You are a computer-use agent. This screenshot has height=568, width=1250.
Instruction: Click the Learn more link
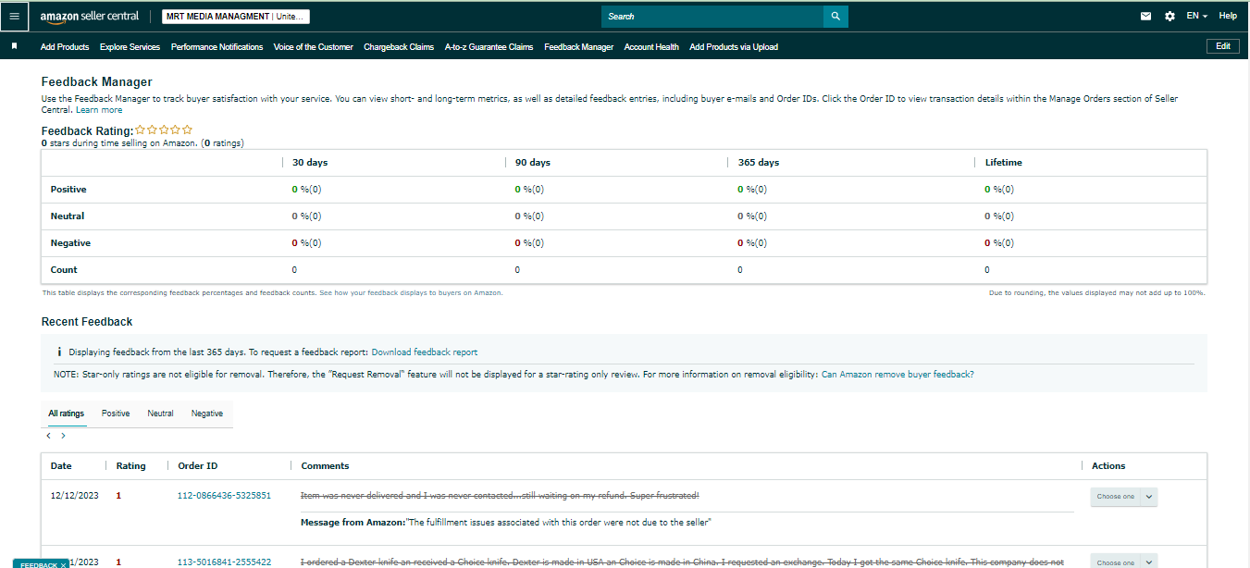[99, 110]
